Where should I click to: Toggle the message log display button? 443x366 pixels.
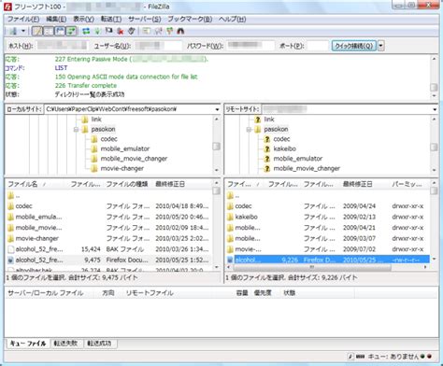tap(37, 31)
